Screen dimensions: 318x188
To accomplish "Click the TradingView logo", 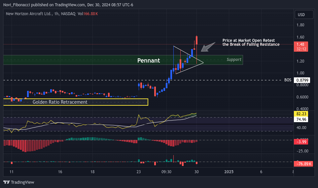I will point(19,182).
